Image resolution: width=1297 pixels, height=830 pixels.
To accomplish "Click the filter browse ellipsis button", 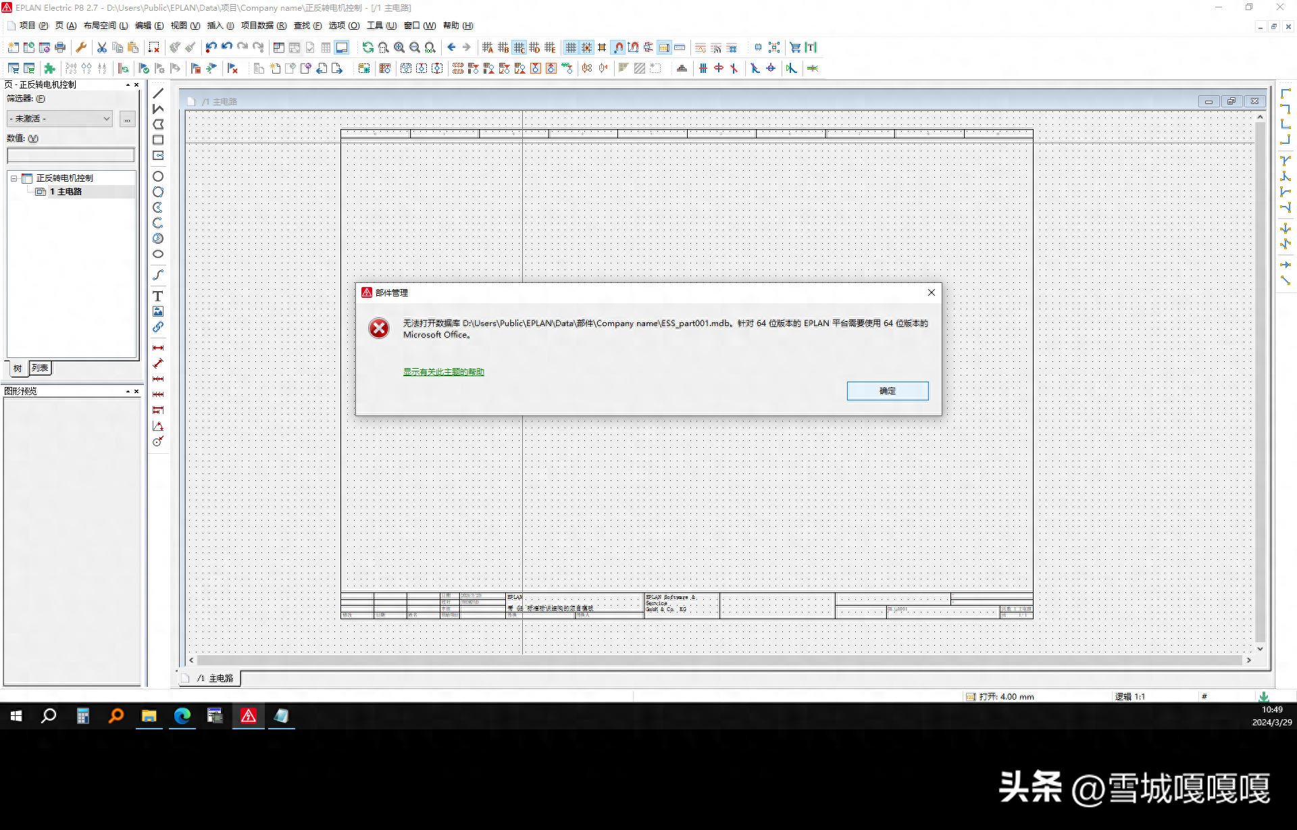I will 127,119.
